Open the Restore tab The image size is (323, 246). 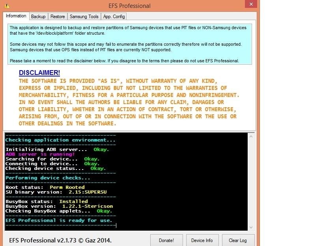(58, 17)
